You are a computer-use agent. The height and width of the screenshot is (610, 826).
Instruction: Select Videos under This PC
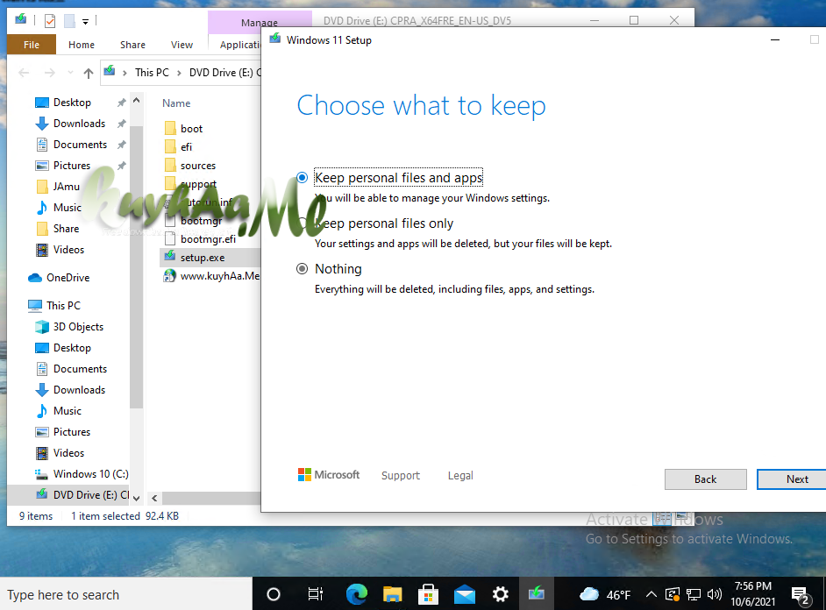[x=68, y=453]
